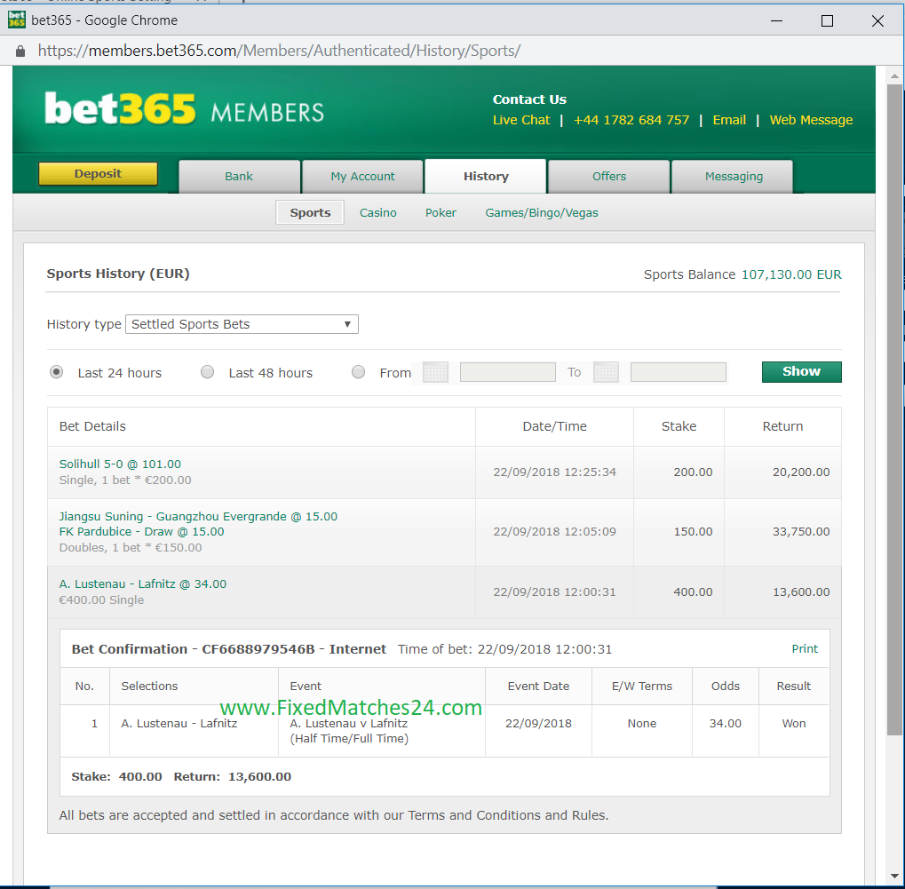
Task: Click the Return column header
Action: click(x=782, y=426)
